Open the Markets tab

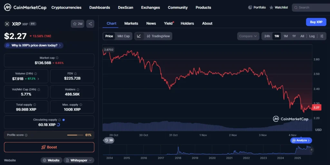point(131,23)
